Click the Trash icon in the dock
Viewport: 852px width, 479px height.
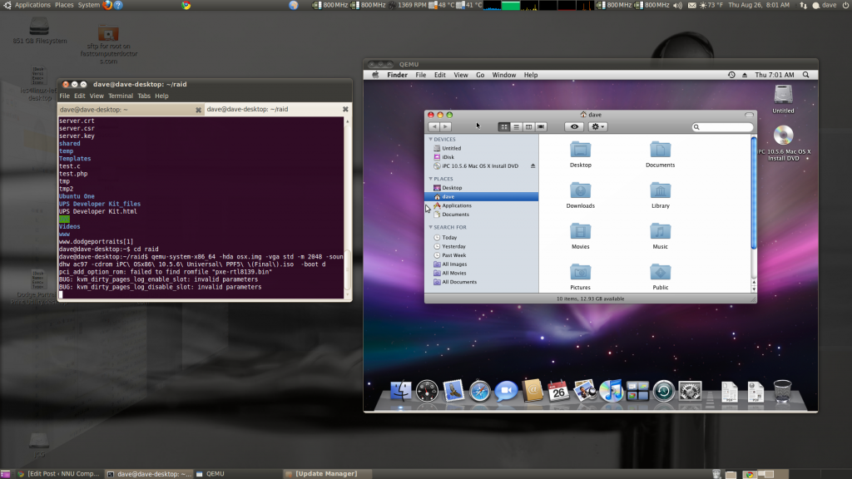[x=782, y=390]
